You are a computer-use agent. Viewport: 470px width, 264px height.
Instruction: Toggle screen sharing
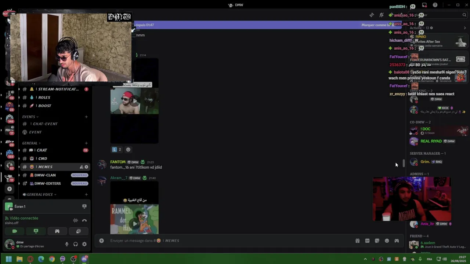36,231
